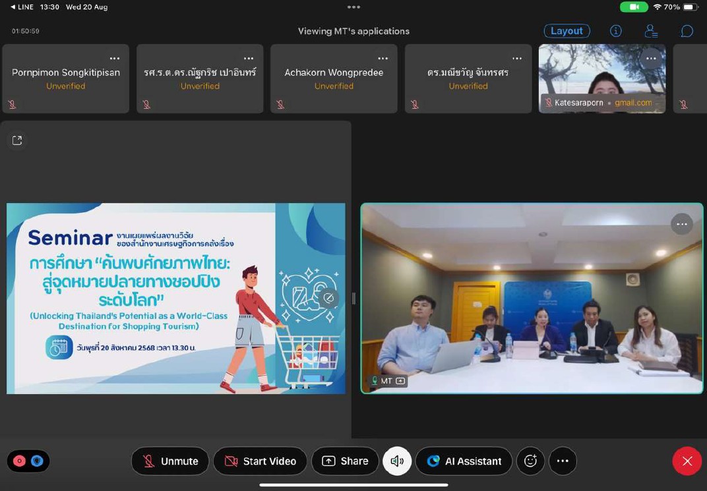Open the meeting info icon
707x491 pixels.
point(616,31)
